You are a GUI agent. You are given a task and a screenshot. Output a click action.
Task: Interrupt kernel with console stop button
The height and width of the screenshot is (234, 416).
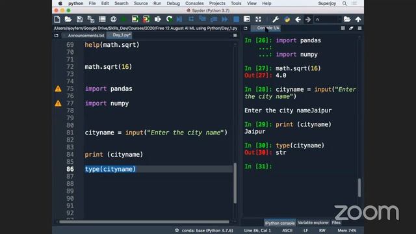tap(343, 28)
